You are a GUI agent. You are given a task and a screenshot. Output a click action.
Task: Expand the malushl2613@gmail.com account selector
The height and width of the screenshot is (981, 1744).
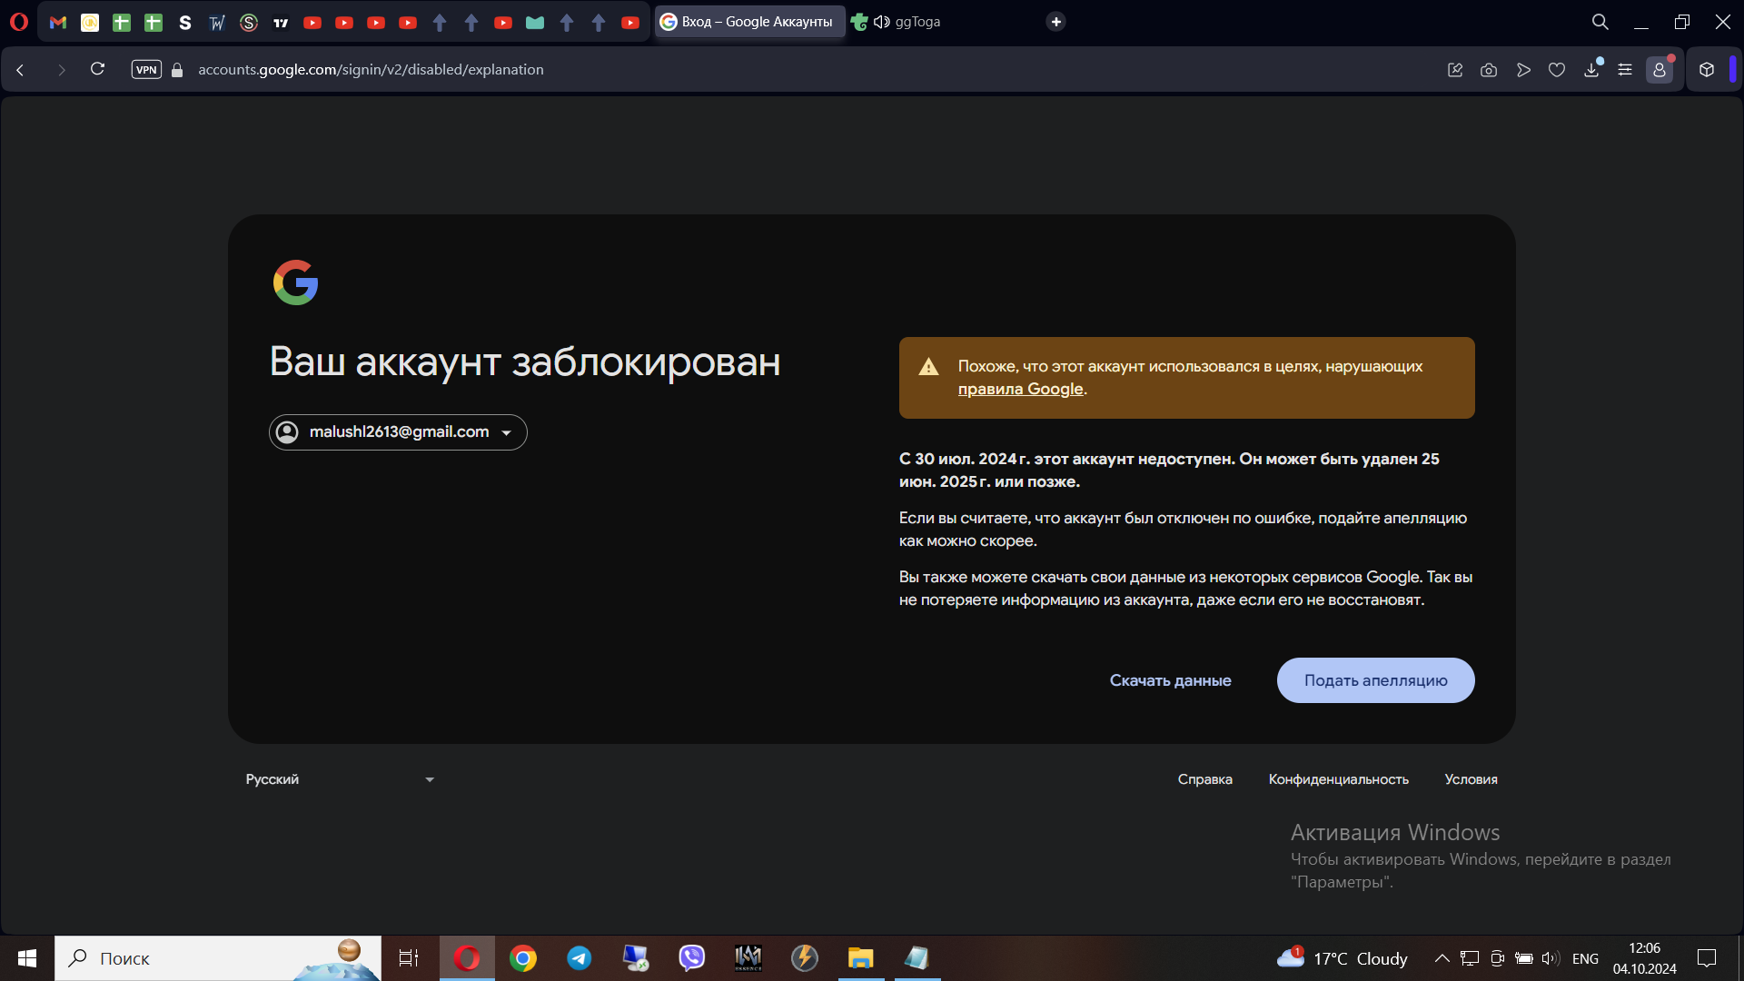pos(398,432)
